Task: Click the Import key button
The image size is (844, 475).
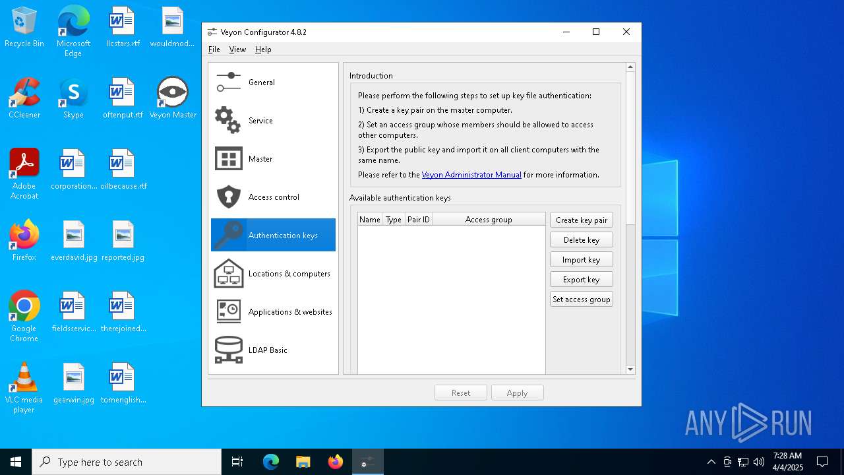Action: (x=582, y=260)
